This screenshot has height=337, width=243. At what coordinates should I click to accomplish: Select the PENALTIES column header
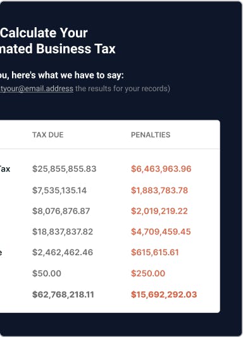(151, 135)
